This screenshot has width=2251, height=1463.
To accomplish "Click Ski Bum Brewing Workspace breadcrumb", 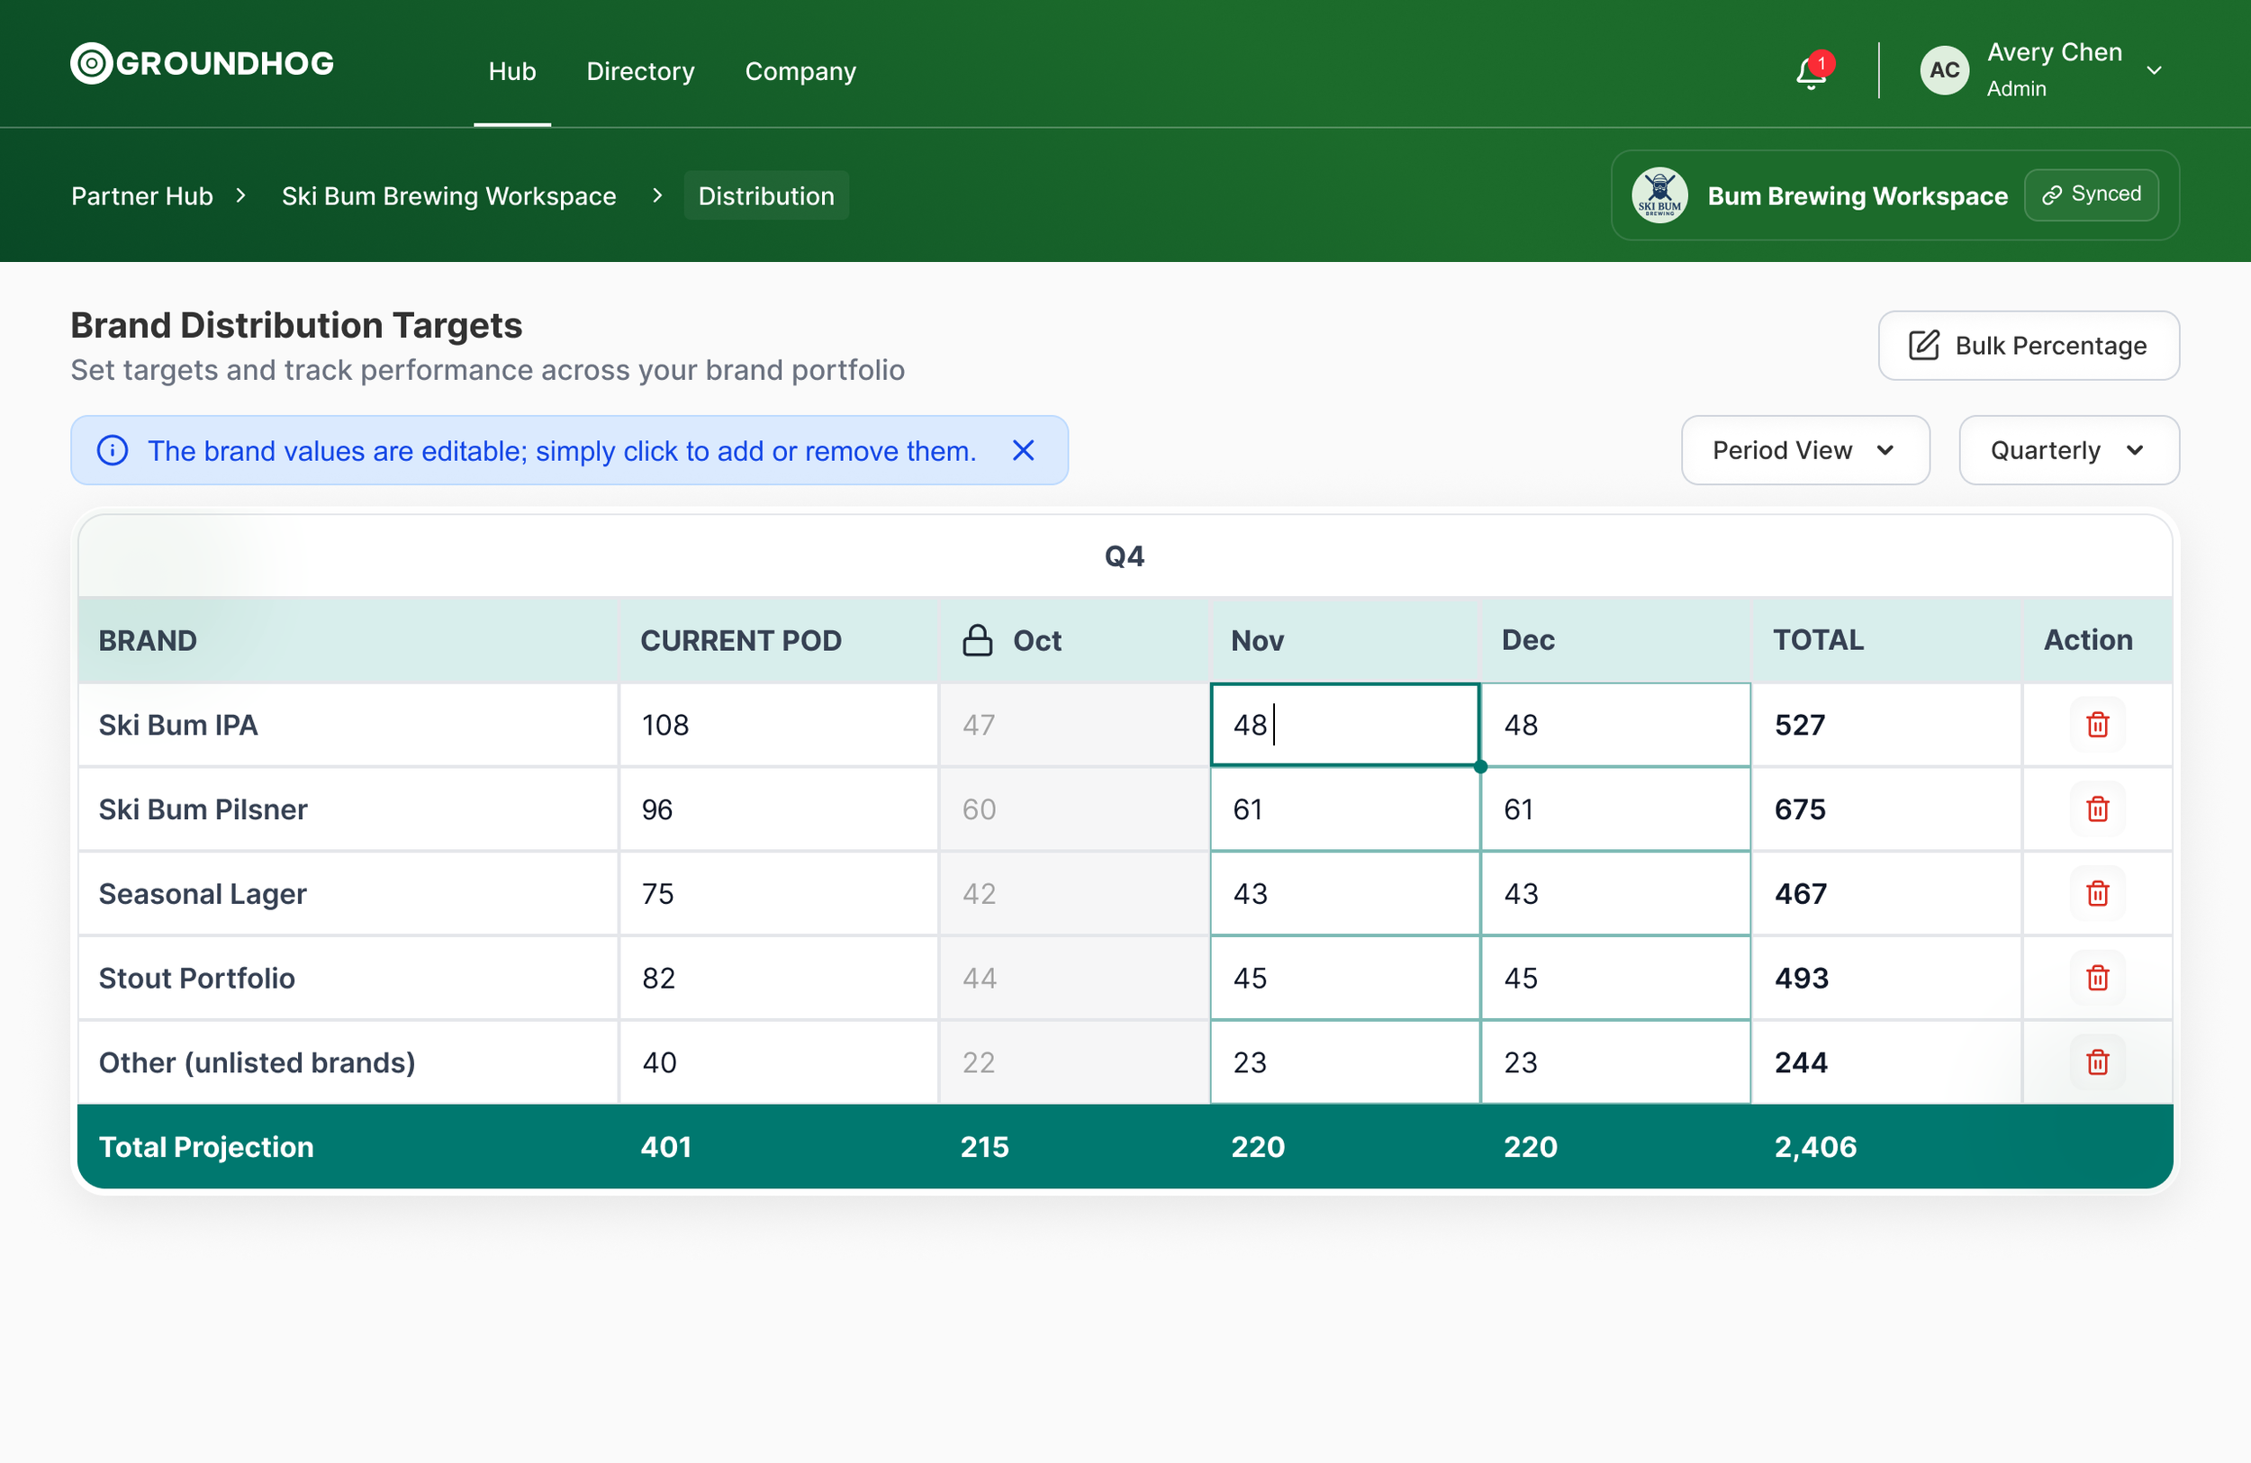I will [x=448, y=195].
